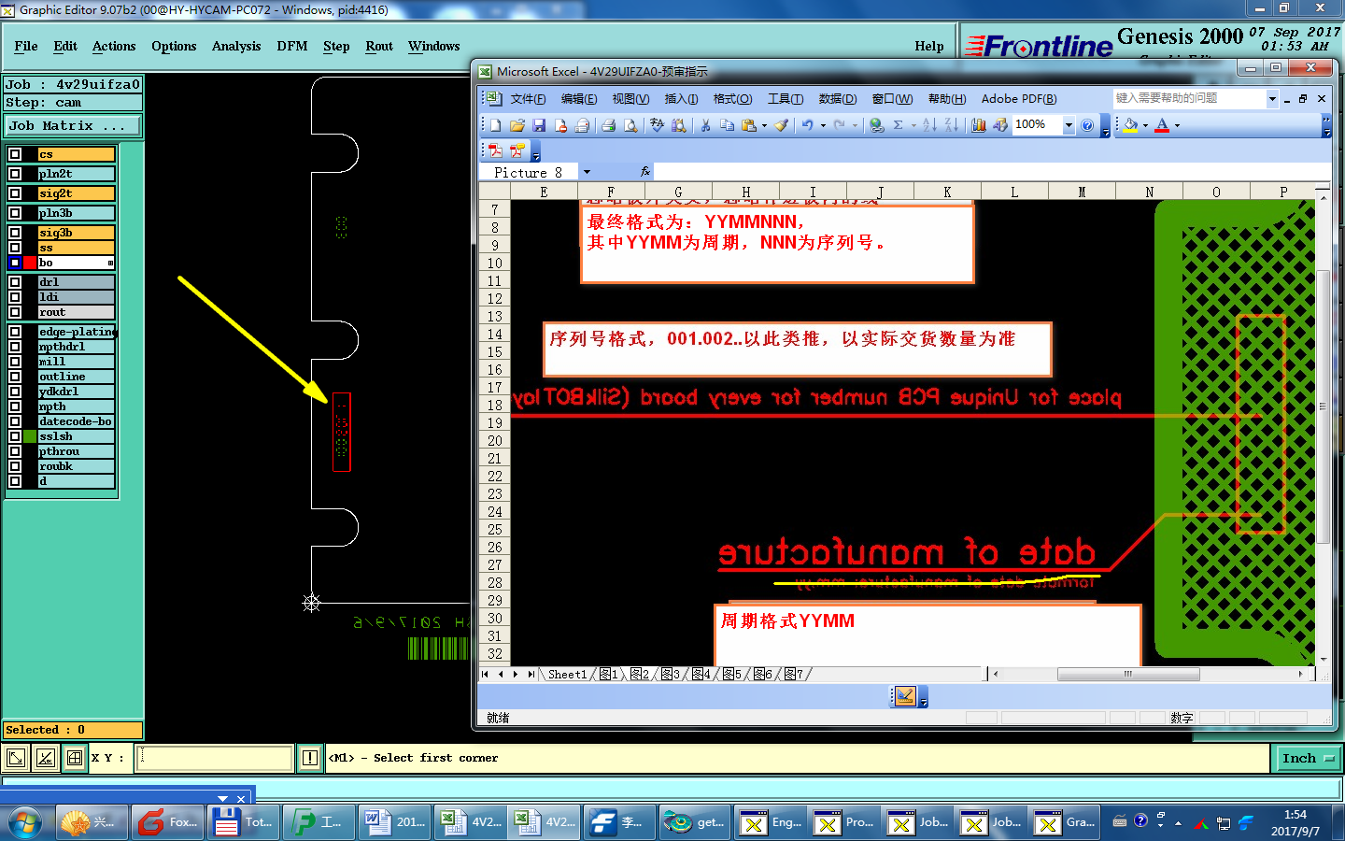Click the Print Preview icon in Excel
This screenshot has height=841, width=1345.
[630, 125]
